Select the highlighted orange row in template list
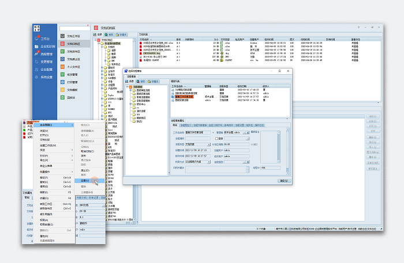 click(x=184, y=97)
